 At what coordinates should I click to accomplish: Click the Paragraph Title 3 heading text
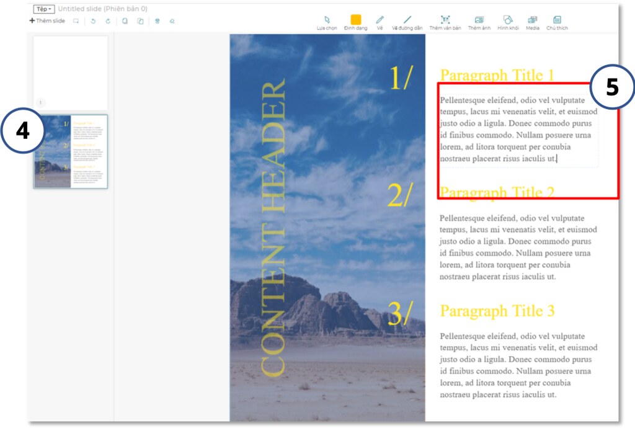point(497,311)
